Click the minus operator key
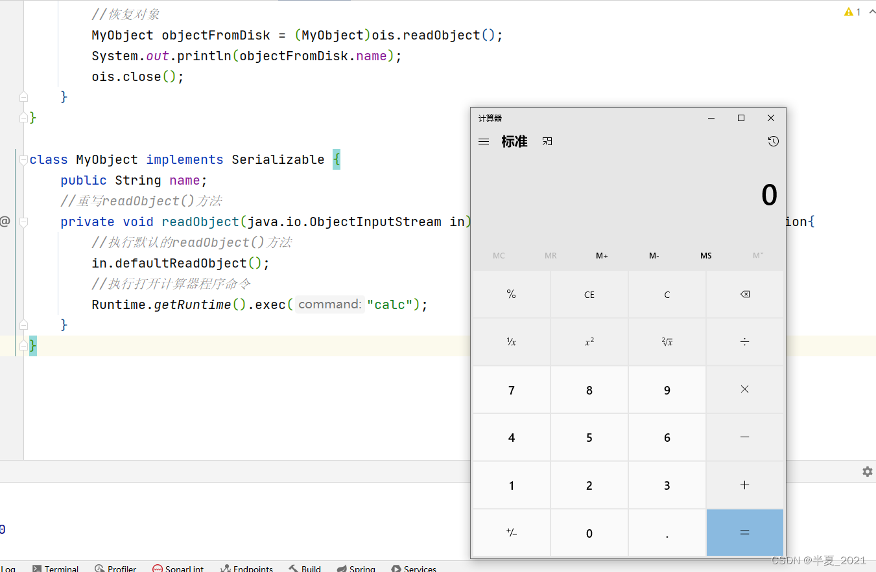Viewport: 876px width, 572px height. click(x=745, y=437)
